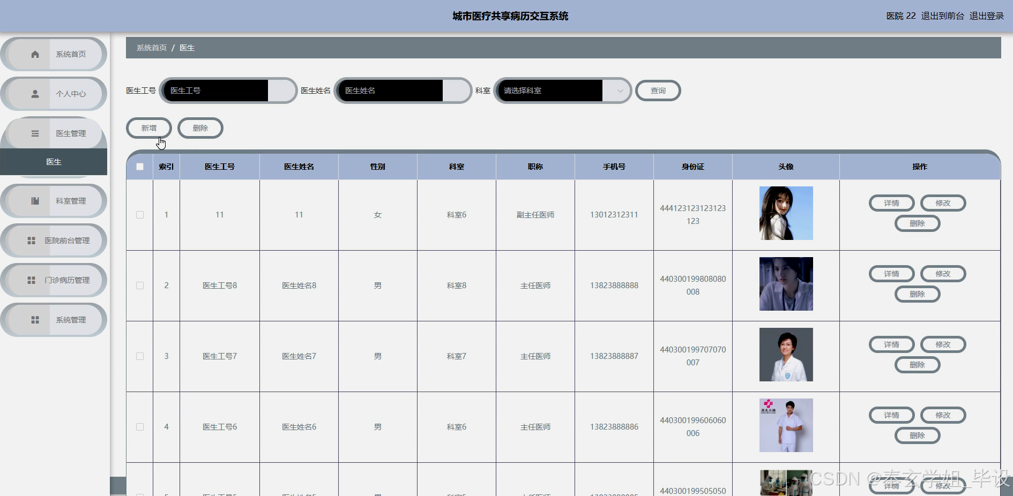Click the 新增 button
This screenshot has height=496, width=1013.
149,128
